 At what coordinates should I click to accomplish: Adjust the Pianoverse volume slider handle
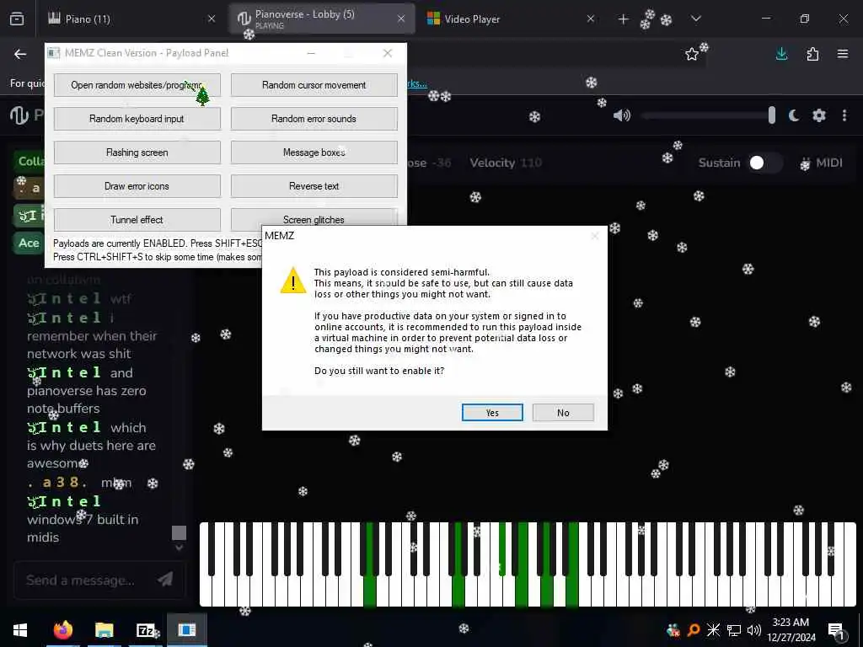pyautogui.click(x=772, y=115)
